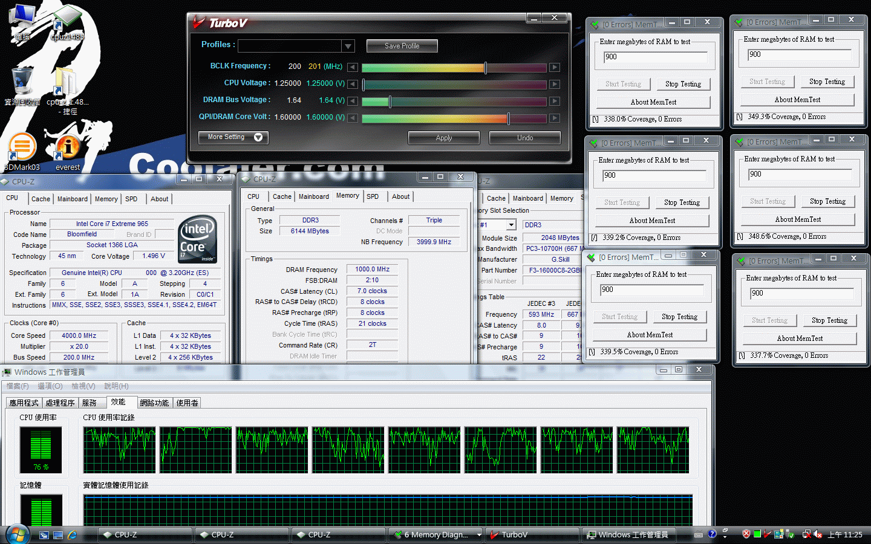Image resolution: width=871 pixels, height=544 pixels.
Task: Stop Testing in MemTest with 339.5% coverage
Action: (680, 317)
